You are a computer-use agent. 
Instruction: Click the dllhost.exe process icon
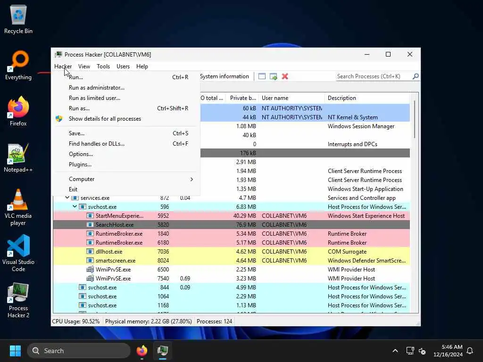click(x=90, y=252)
